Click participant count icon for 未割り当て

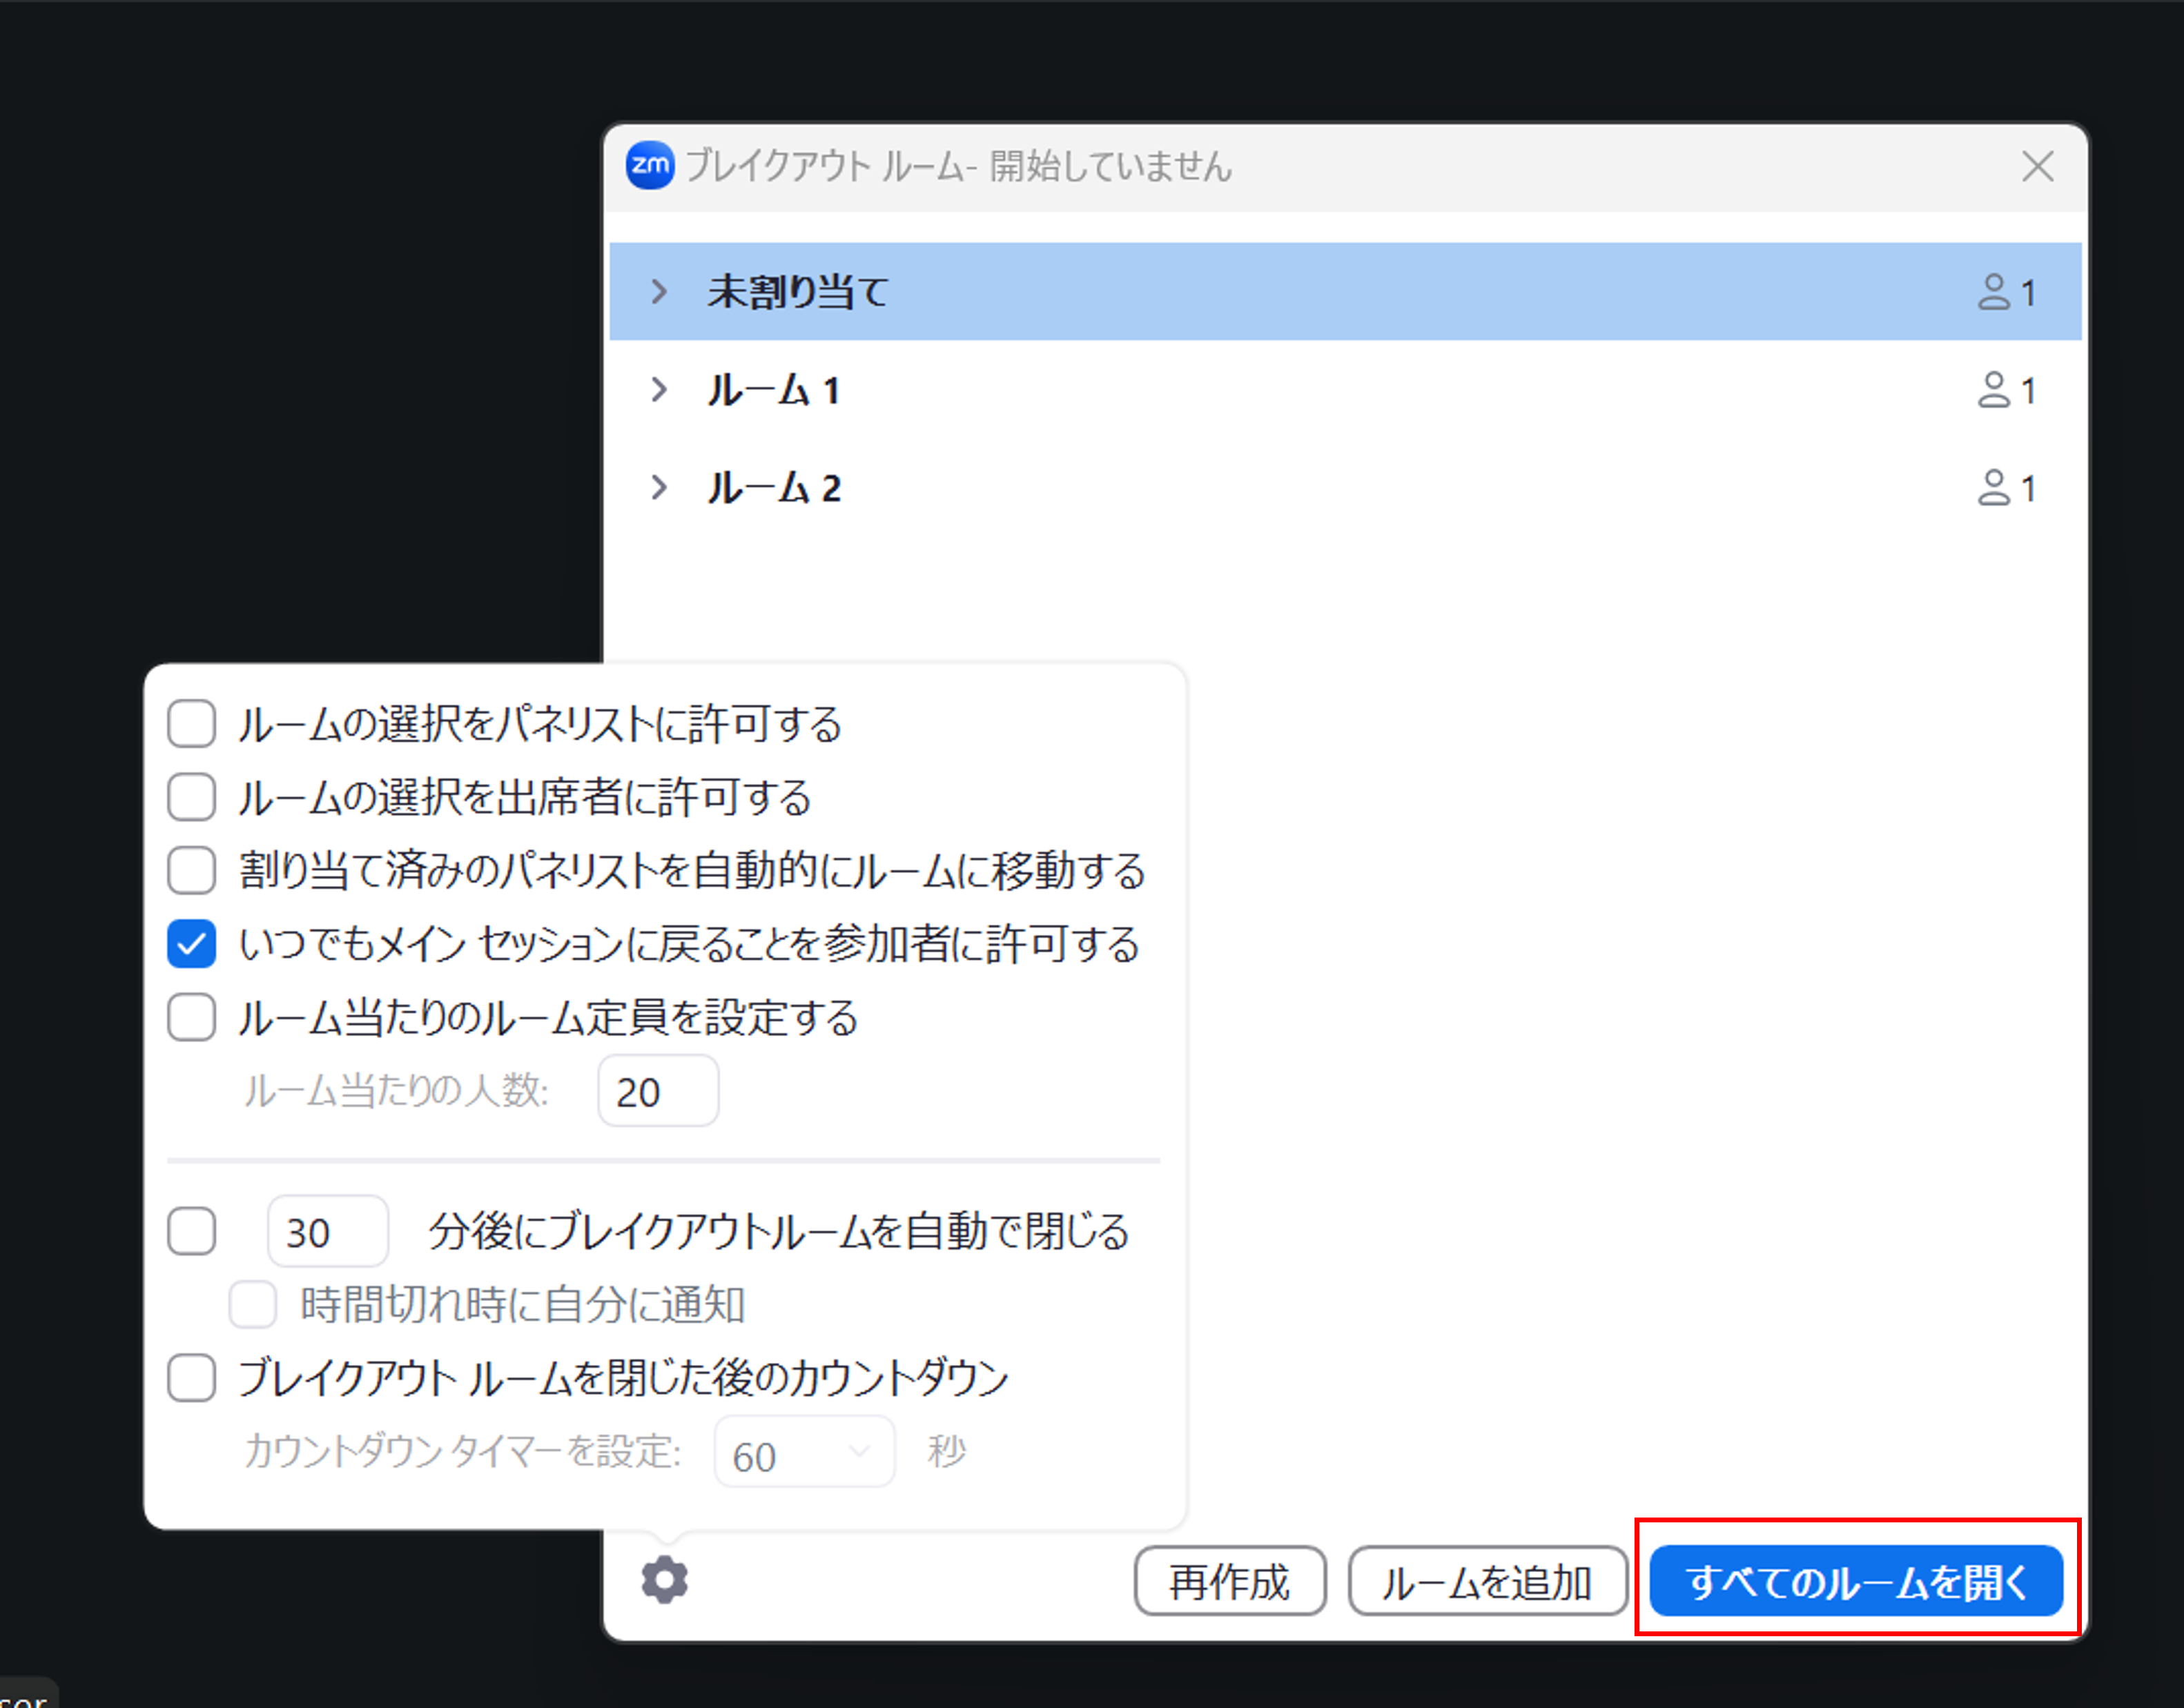click(x=1993, y=292)
